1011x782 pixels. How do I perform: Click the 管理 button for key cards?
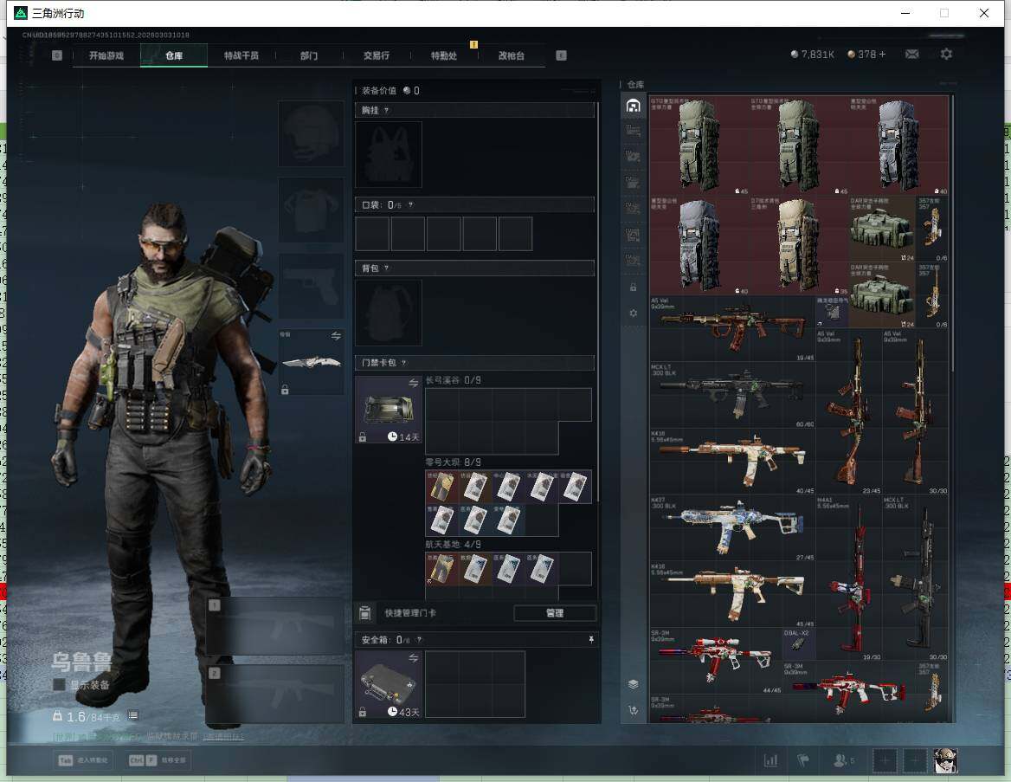click(555, 613)
